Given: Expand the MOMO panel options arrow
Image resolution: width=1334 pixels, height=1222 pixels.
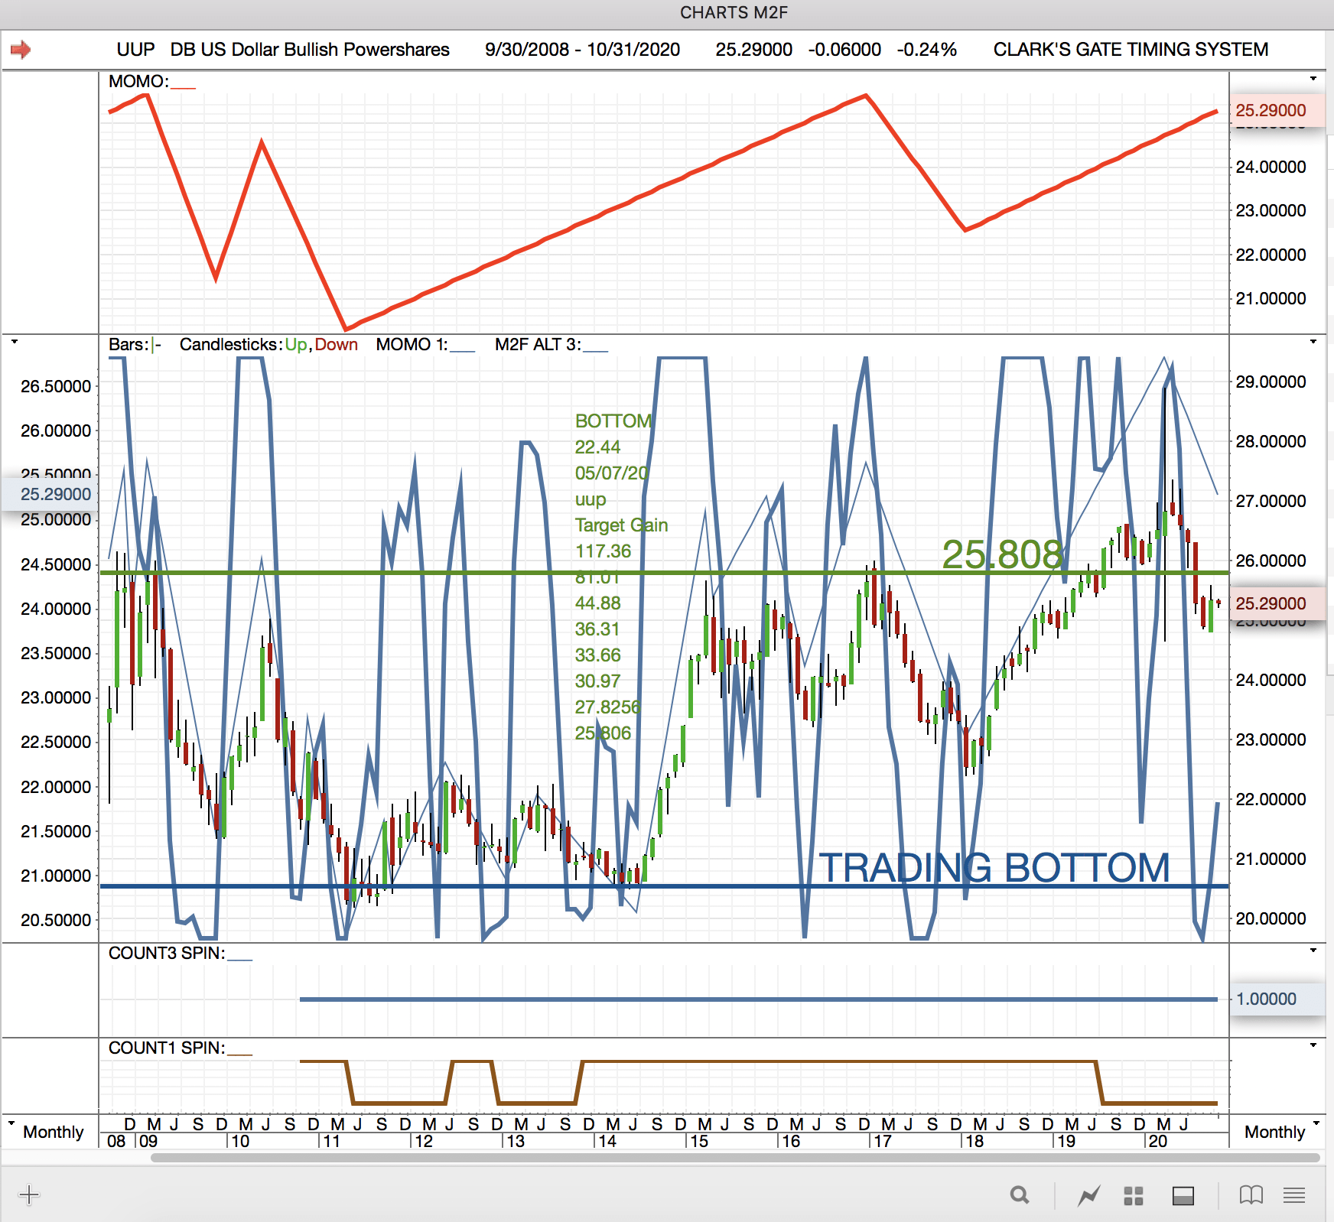Looking at the screenshot, I should [x=1313, y=79].
